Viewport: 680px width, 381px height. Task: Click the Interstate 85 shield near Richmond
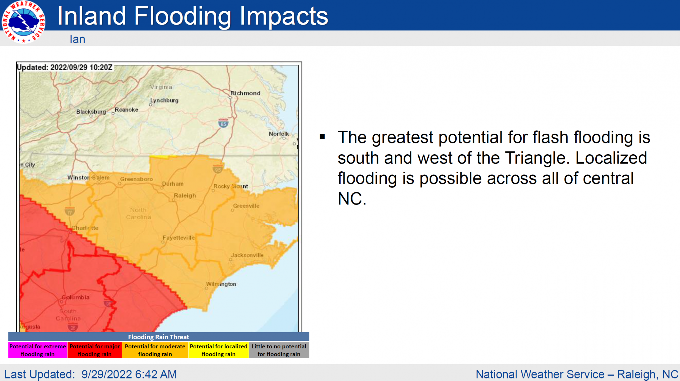(x=223, y=123)
